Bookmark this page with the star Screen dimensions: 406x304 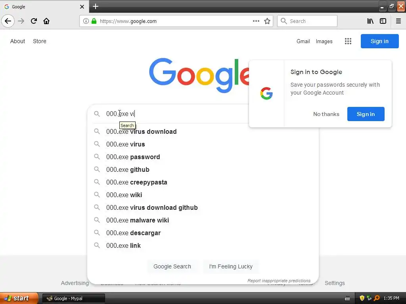(267, 21)
